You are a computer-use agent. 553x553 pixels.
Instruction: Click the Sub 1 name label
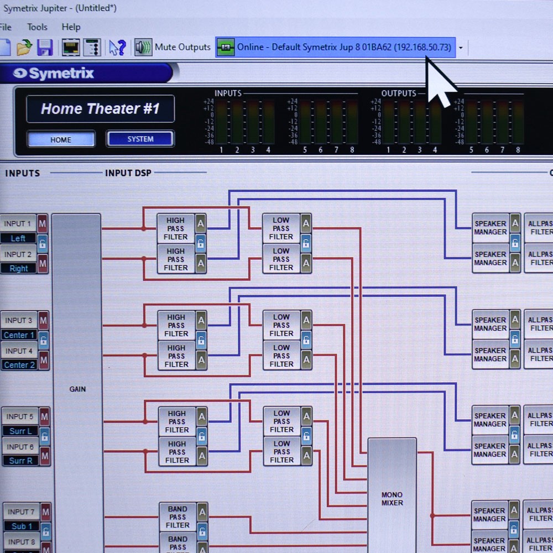click(x=22, y=526)
